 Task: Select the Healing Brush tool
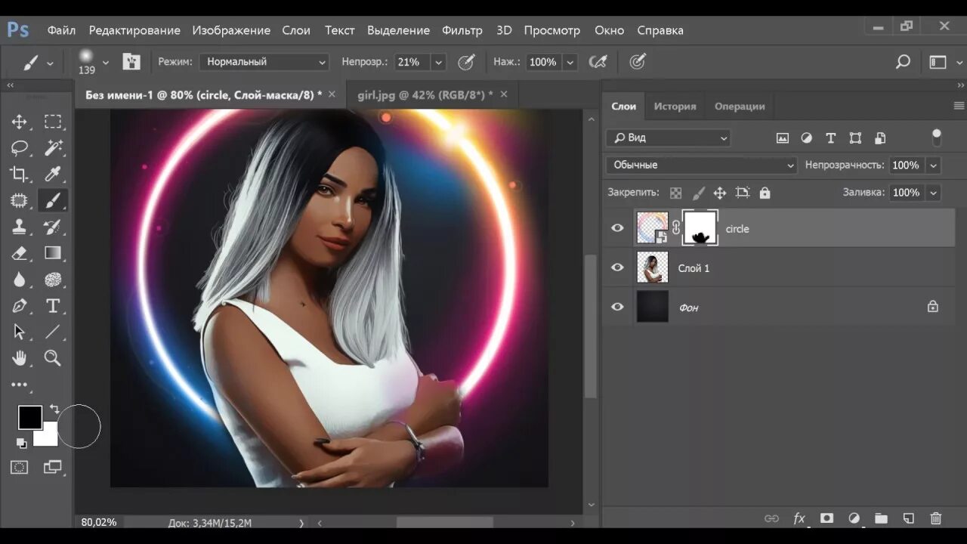tap(20, 200)
